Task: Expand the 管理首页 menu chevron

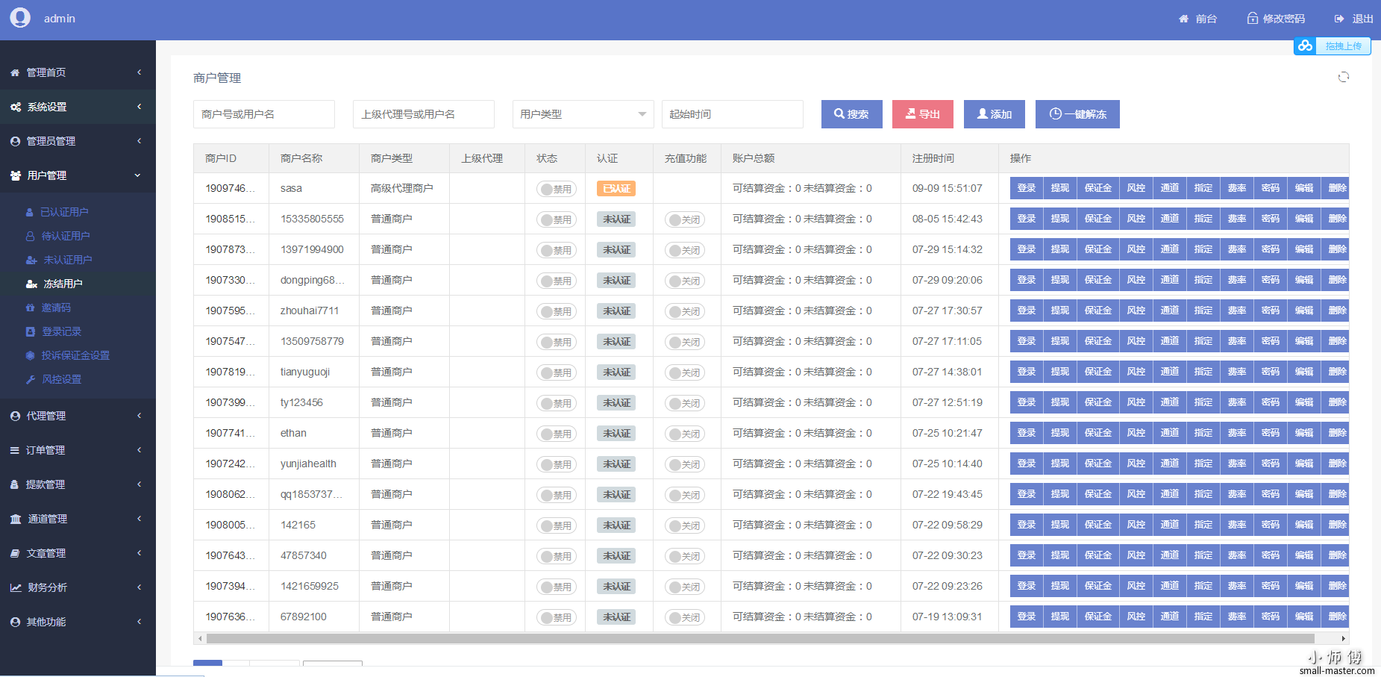Action: pyautogui.click(x=140, y=72)
